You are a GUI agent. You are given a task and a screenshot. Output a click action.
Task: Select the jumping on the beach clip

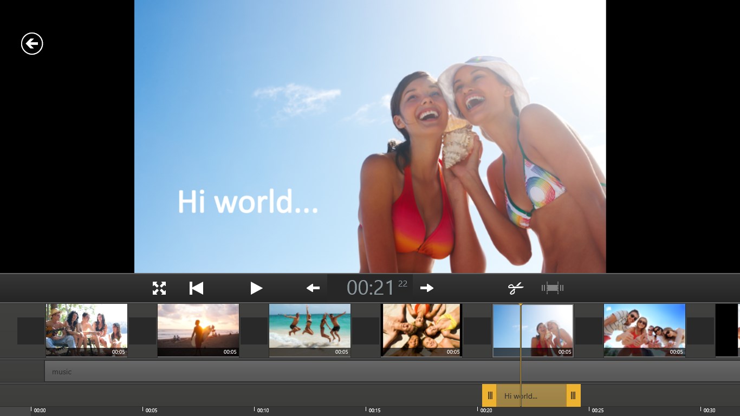coord(310,330)
